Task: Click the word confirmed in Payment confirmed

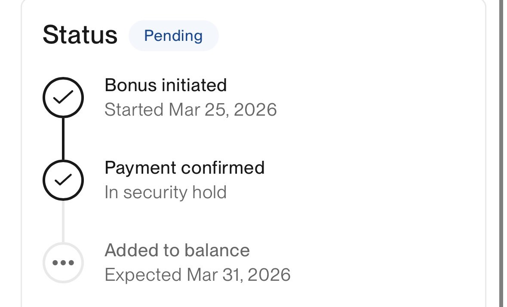Action: tap(223, 168)
